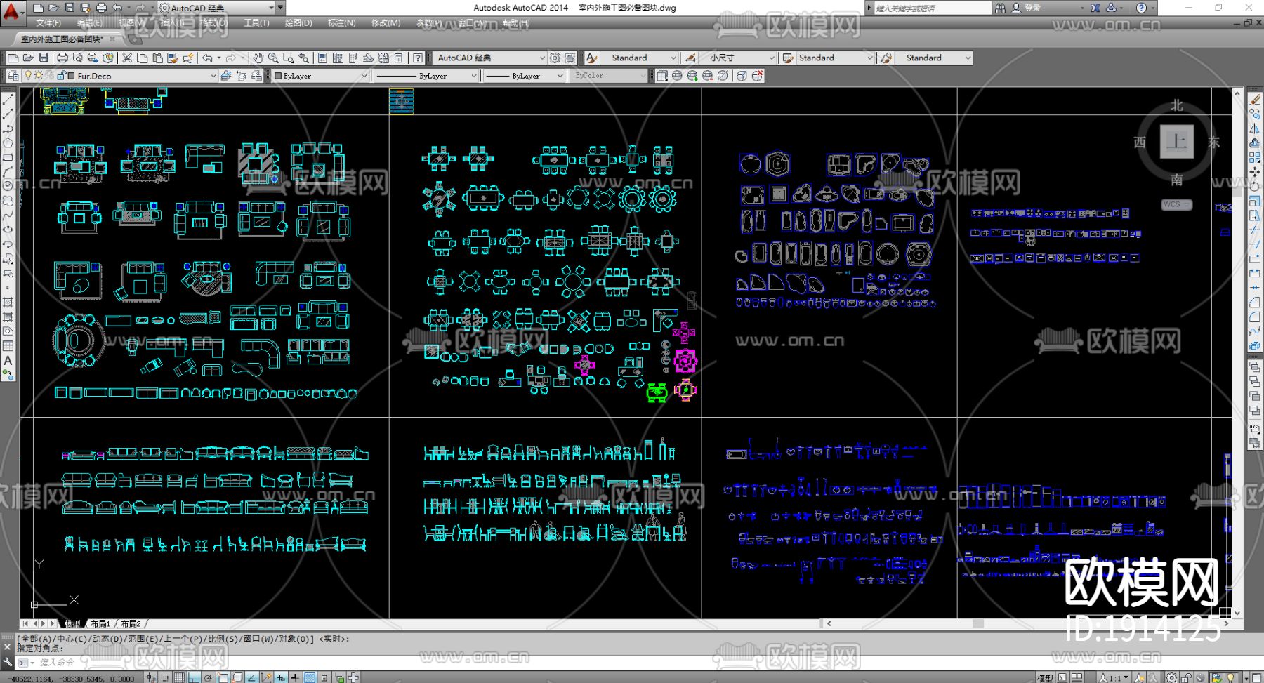Image resolution: width=1264 pixels, height=683 pixels.
Task: Open the DesignCenter icon
Action: pos(338,58)
